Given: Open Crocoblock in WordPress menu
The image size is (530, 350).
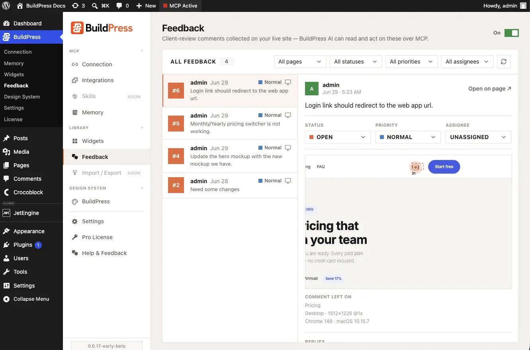Looking at the screenshot, I should (31, 192).
